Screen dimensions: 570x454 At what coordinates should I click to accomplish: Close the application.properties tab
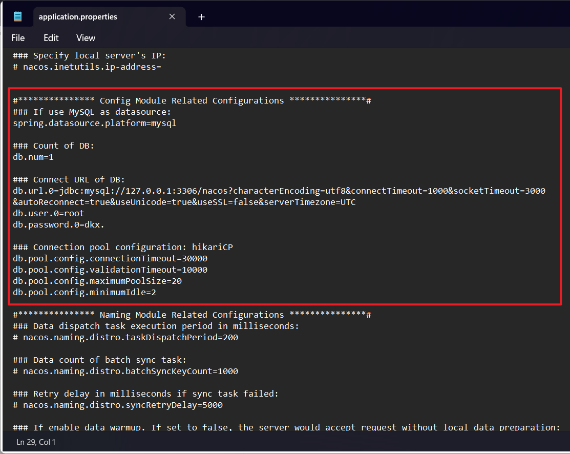(172, 17)
